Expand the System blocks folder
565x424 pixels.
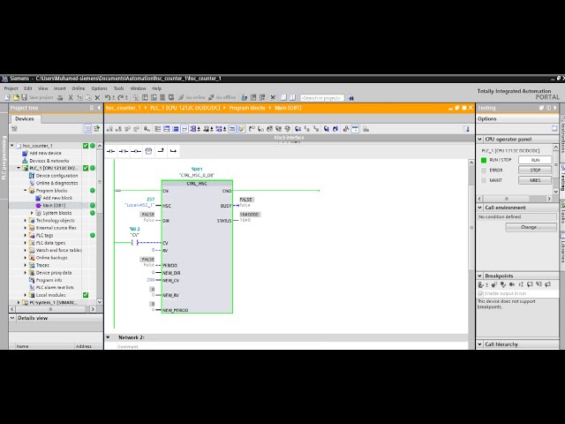tap(32, 213)
